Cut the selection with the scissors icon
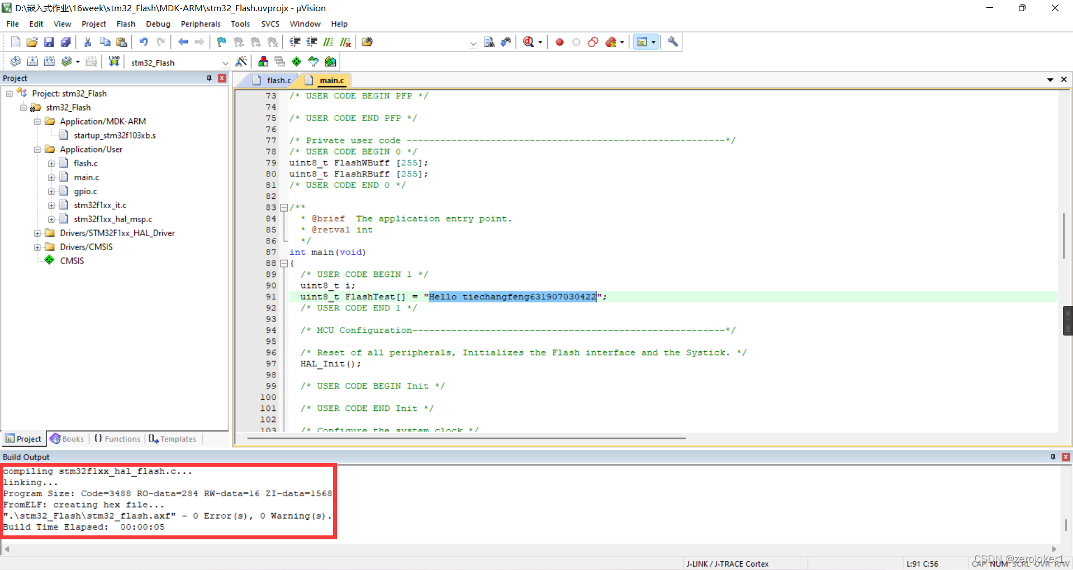The width and height of the screenshot is (1073, 570). pyautogui.click(x=88, y=42)
